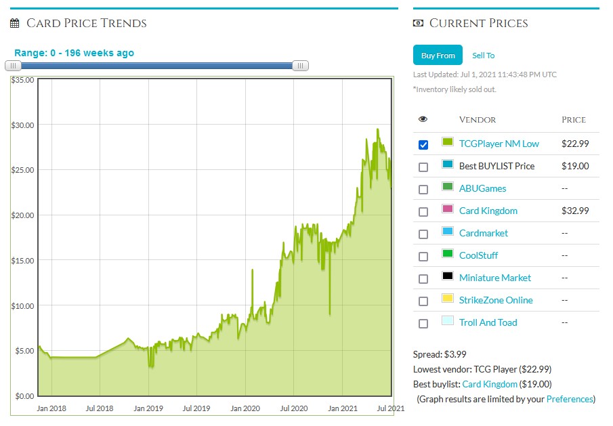Follow the Card Kingdom best buylist link
Screen dimensions: 613x426
(x=490, y=384)
